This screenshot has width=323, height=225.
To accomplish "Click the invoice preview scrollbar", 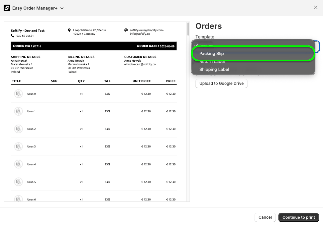I will tap(188, 29).
